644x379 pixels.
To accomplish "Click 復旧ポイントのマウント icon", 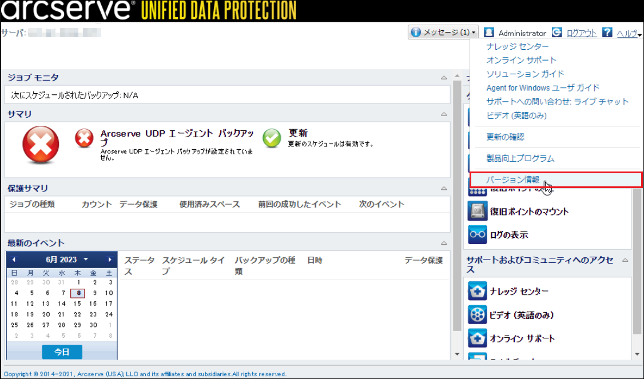I will (x=477, y=212).
